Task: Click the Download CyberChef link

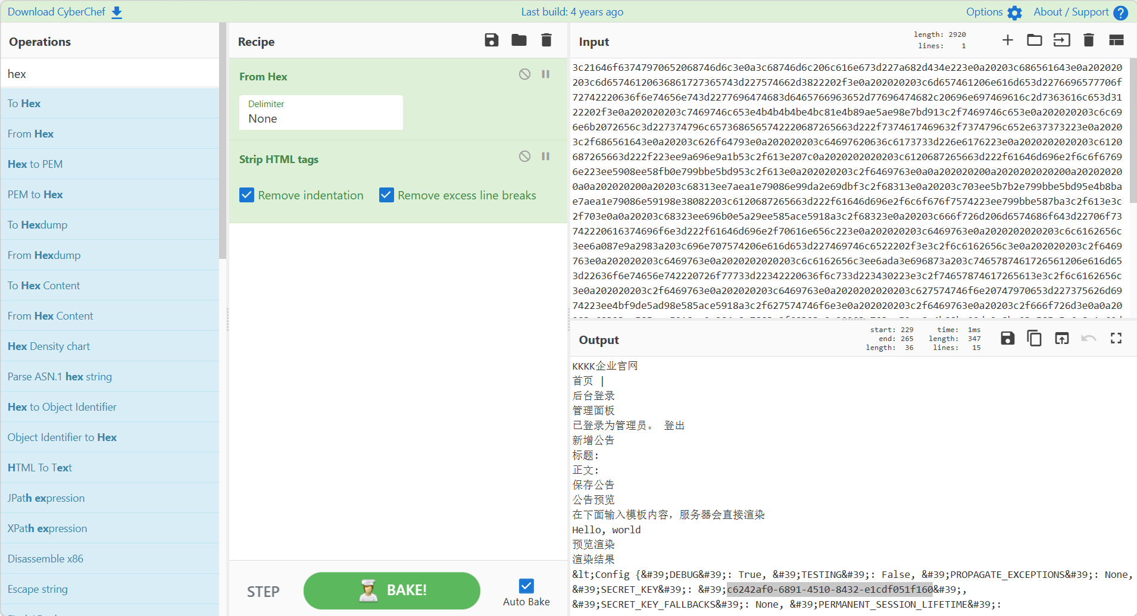Action: pyautogui.click(x=65, y=12)
